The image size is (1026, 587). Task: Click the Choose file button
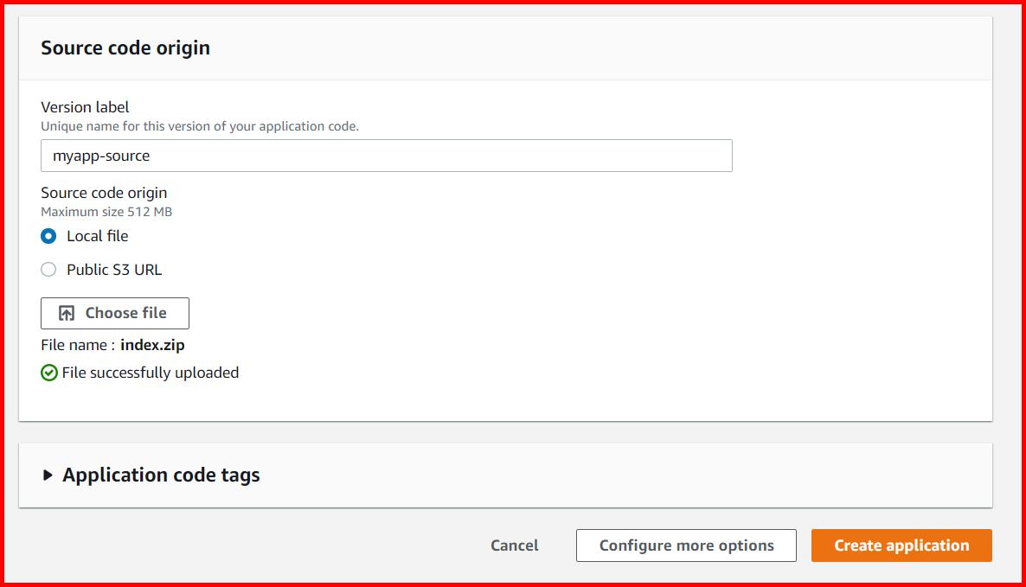114,313
